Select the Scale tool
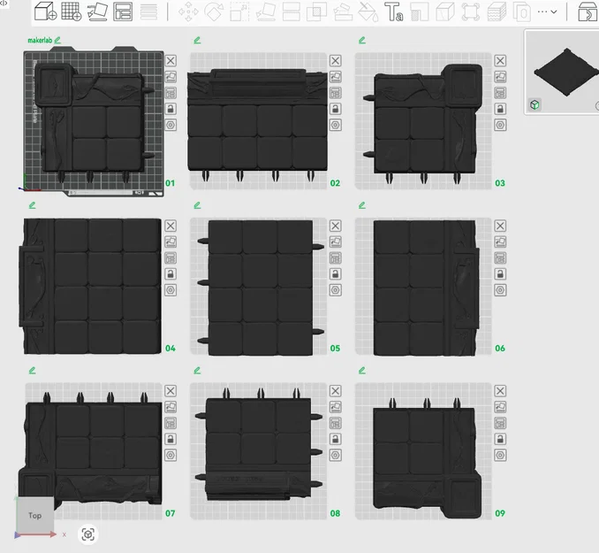This screenshot has width=599, height=553. point(240,12)
